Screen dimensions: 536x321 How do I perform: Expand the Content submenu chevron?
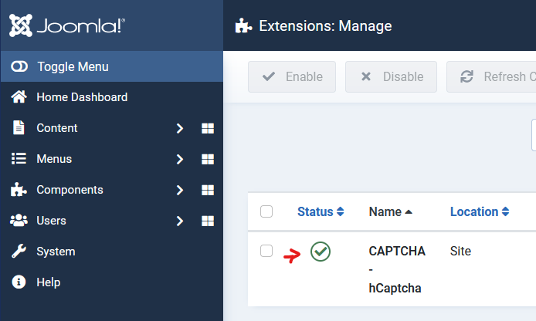(x=180, y=128)
